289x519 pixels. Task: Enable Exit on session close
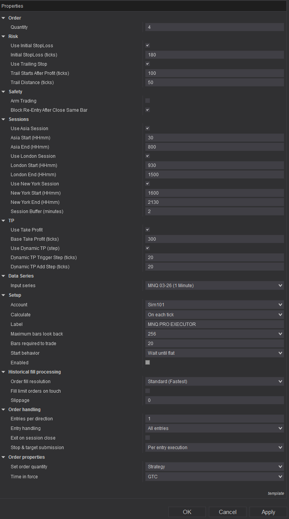pos(148,438)
